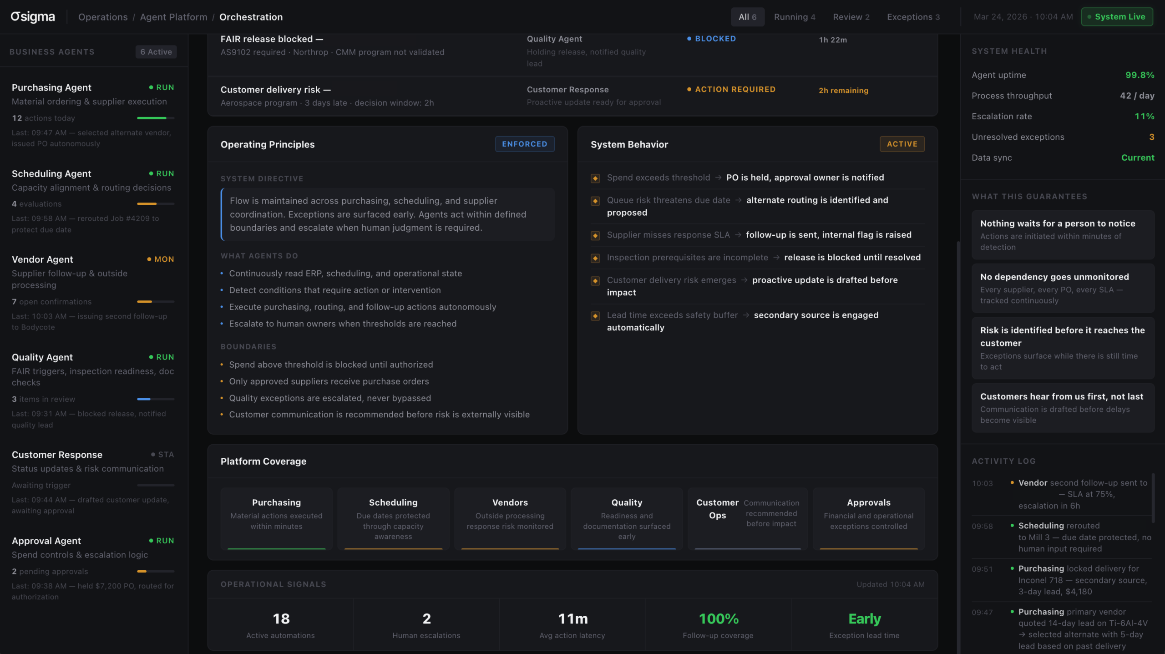Open Operations breadcrumb link

click(x=103, y=17)
